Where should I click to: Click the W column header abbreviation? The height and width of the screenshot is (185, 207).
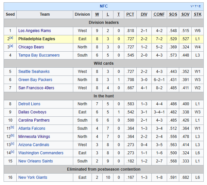click(x=97, y=14)
